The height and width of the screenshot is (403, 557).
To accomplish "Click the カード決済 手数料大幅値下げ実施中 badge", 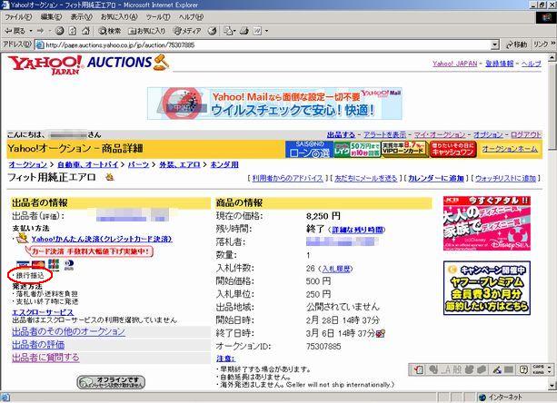I will [x=89, y=251].
